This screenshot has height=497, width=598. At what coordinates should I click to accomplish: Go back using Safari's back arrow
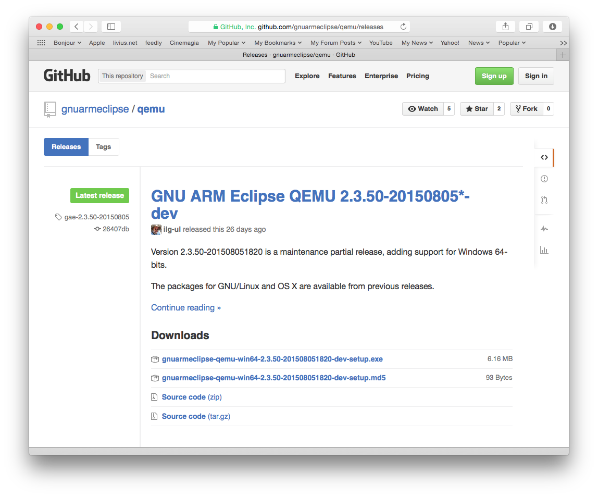click(x=77, y=27)
